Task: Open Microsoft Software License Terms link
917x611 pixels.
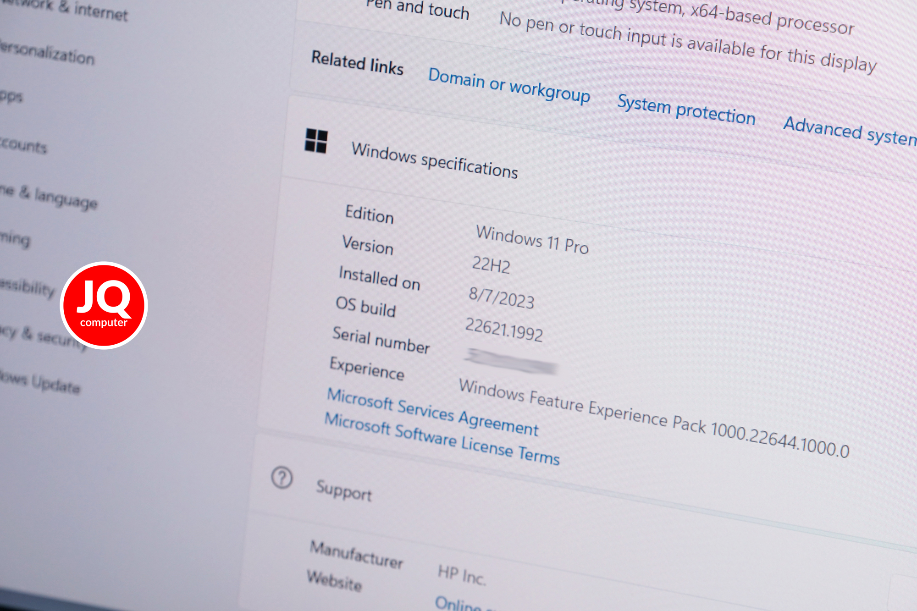Action: [x=442, y=439]
